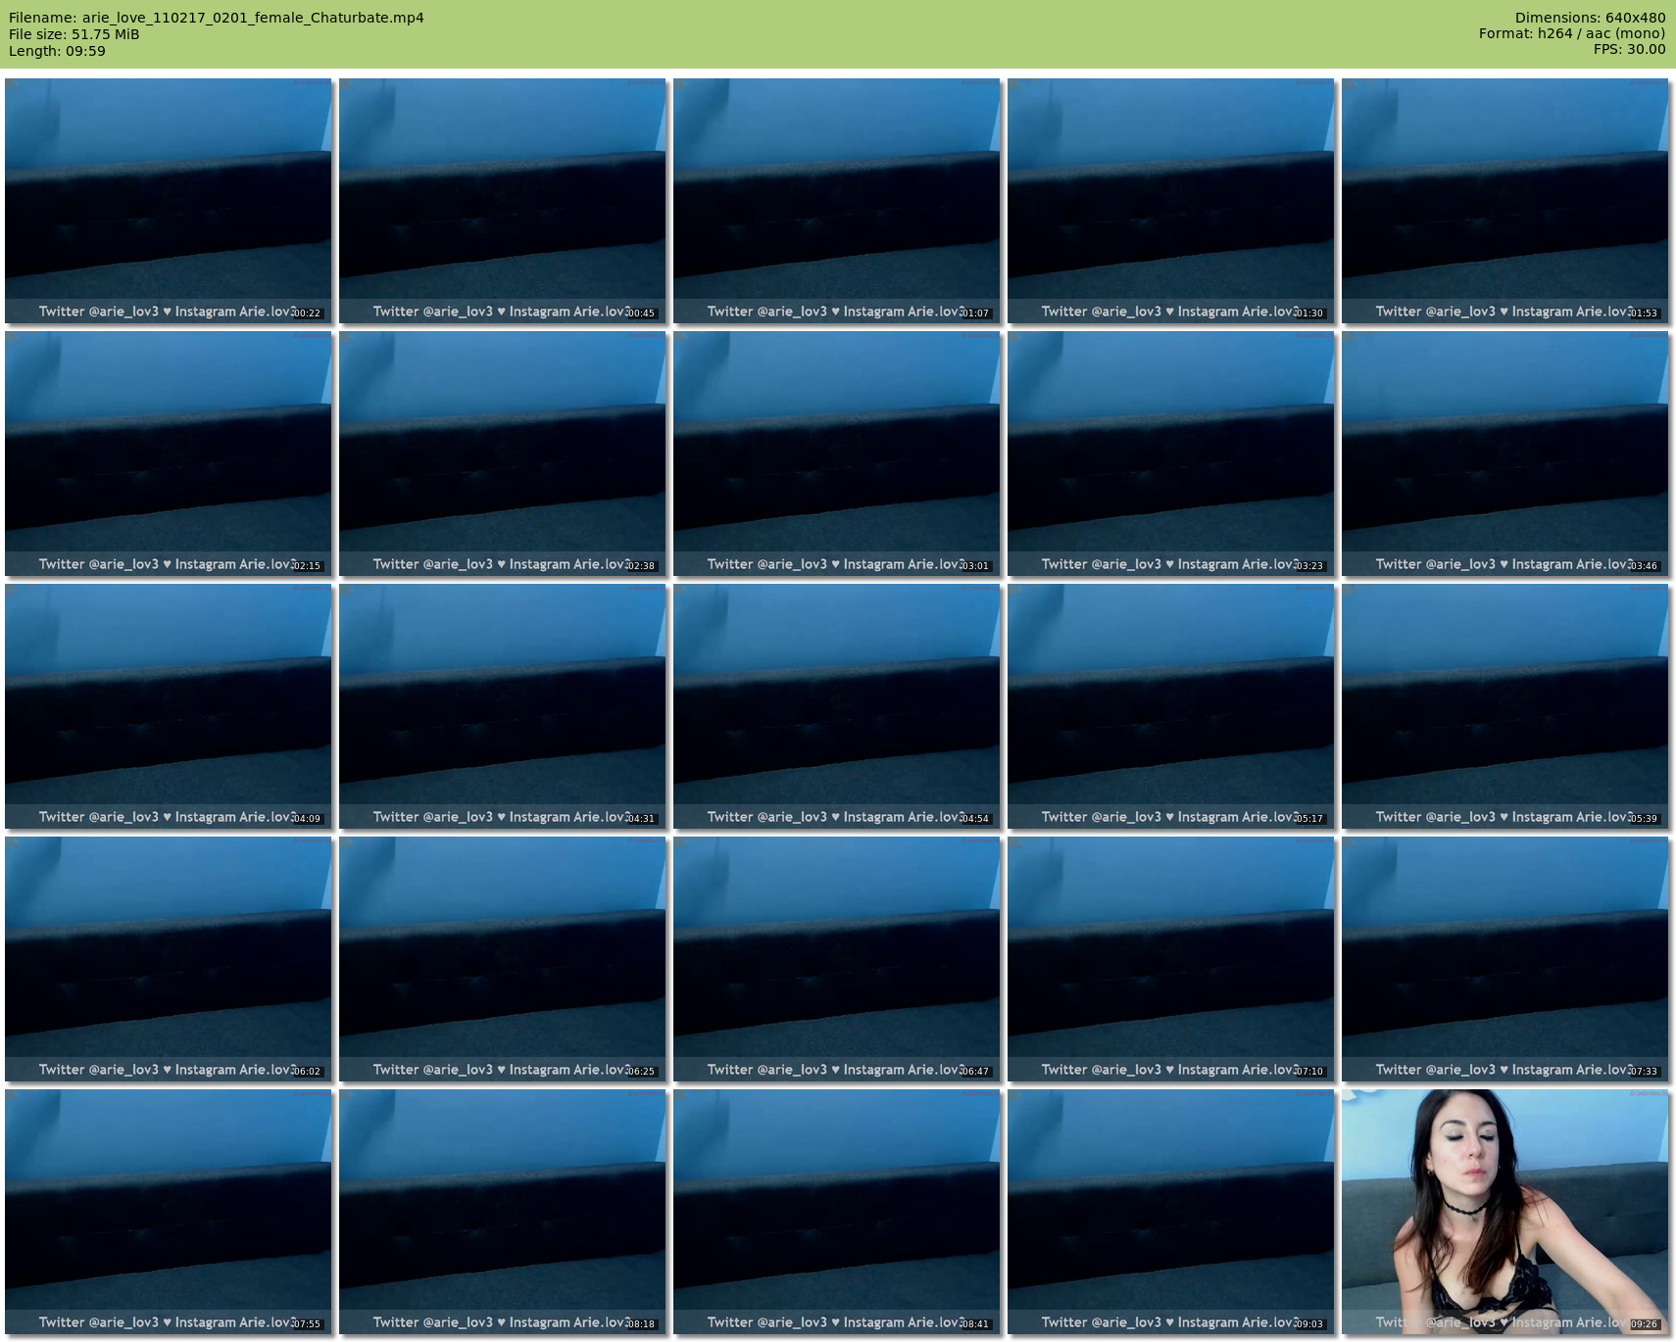The height and width of the screenshot is (1342, 1676).
Task: Click the 04:31 frame thumbnail
Action: tap(502, 706)
